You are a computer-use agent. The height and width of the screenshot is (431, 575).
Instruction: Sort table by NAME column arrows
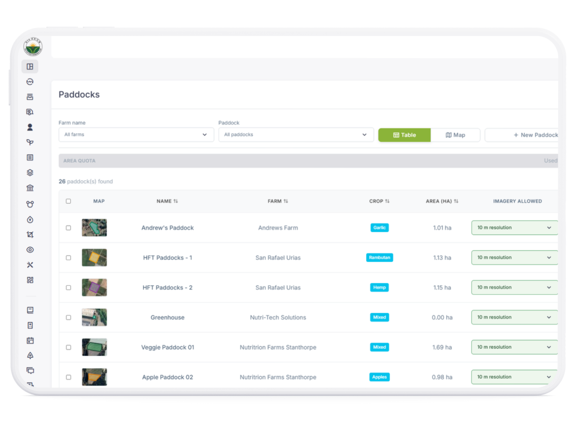pos(176,201)
